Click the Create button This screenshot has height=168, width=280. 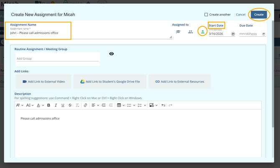click(x=259, y=15)
